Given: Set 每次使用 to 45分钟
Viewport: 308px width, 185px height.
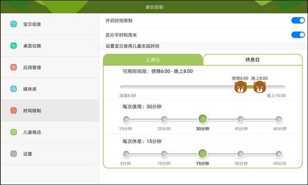Looking at the screenshot, I should click(x=241, y=119).
